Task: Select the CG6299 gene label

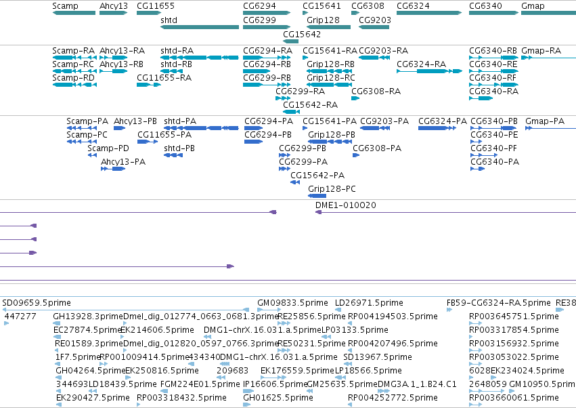Action: click(259, 20)
